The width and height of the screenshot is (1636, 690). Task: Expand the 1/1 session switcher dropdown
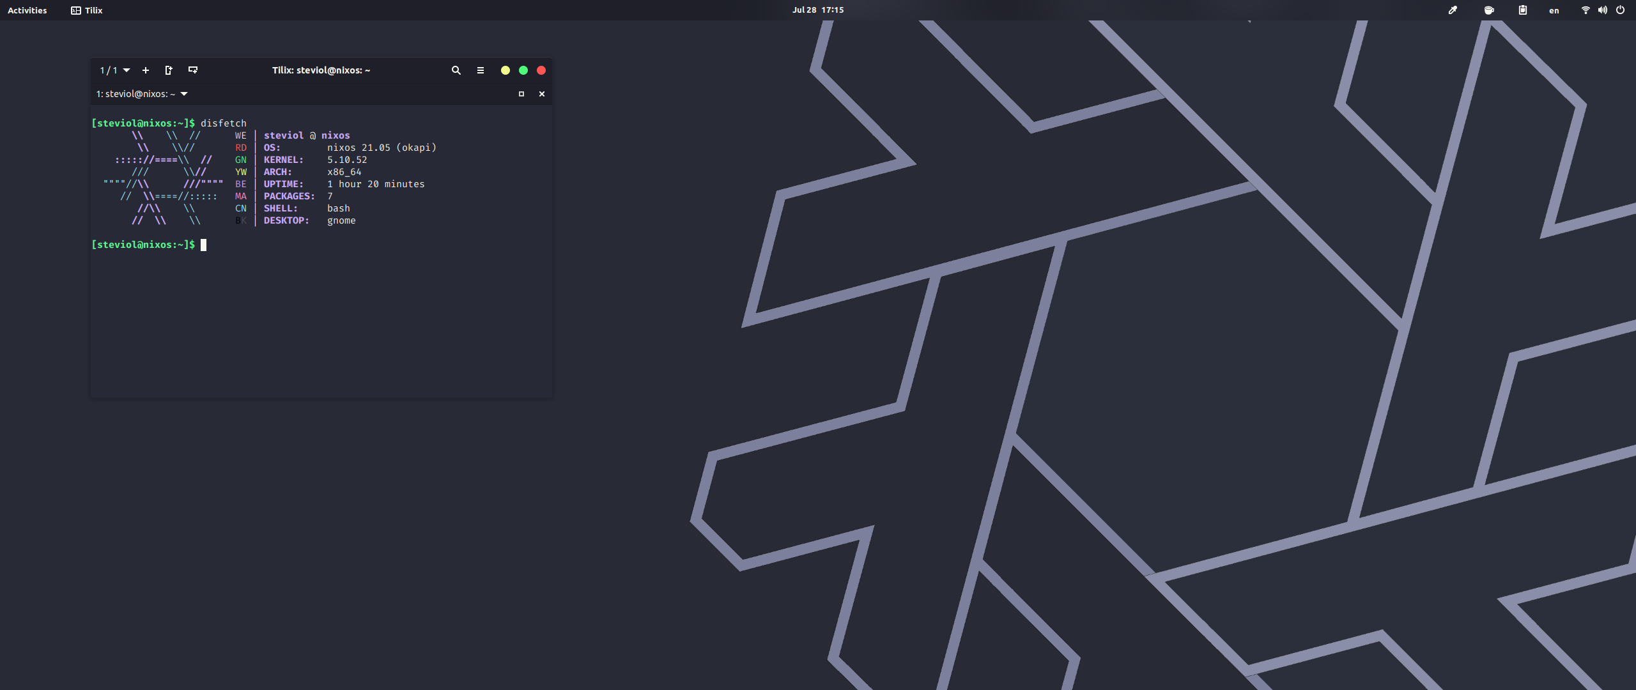point(115,70)
